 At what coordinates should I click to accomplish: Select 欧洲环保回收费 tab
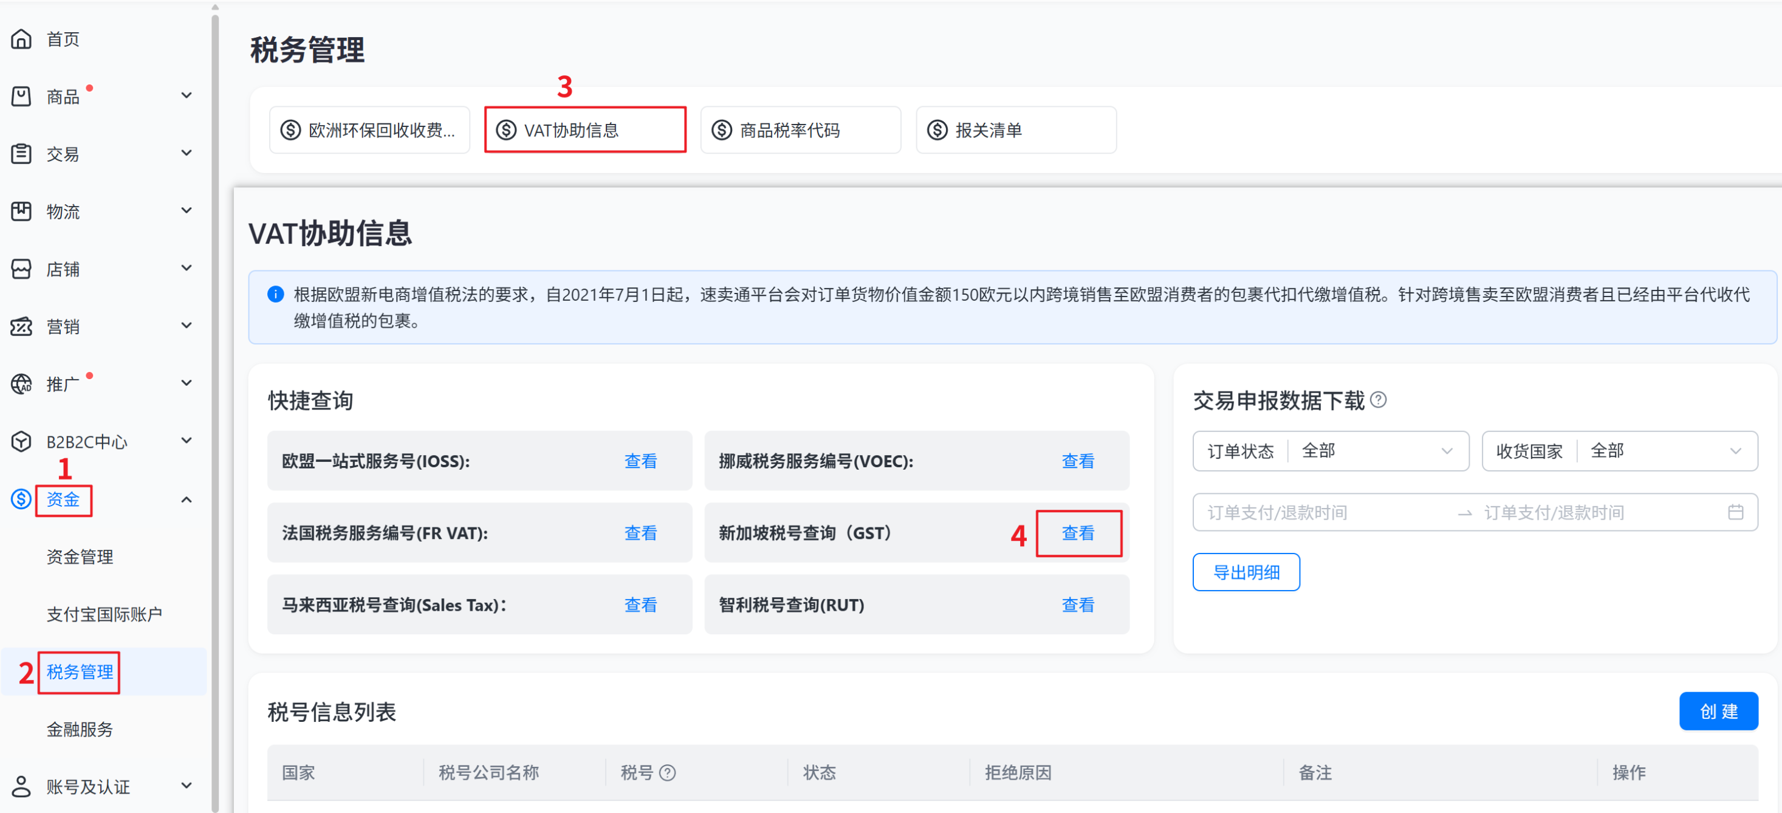click(x=369, y=130)
